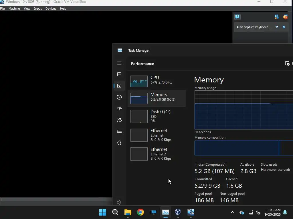Click the delete all notifications icon
Image resolution: width=293 pixels, height=219 pixels.
click(x=285, y=17)
